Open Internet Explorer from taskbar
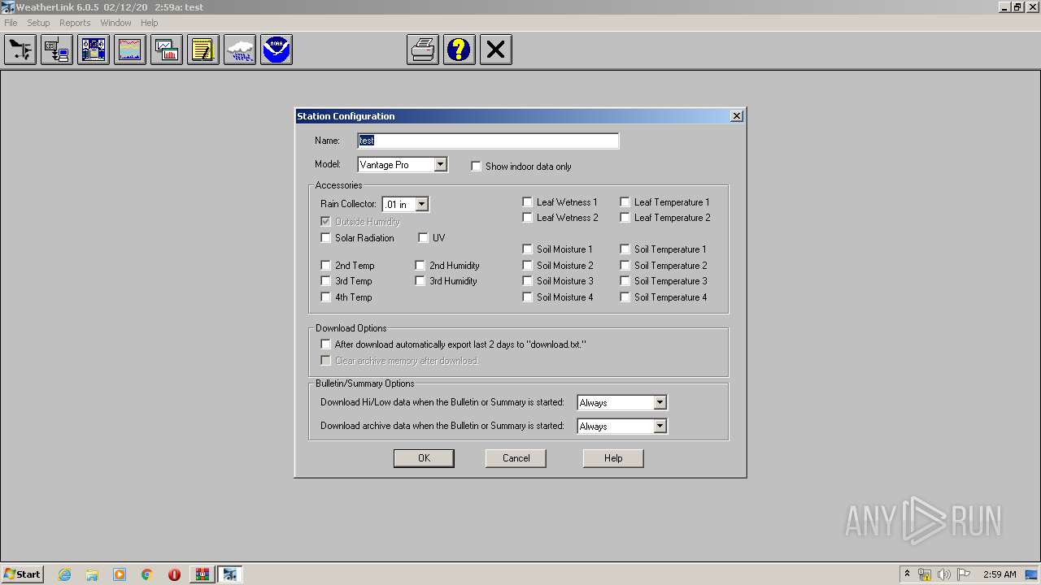 [x=64, y=574]
